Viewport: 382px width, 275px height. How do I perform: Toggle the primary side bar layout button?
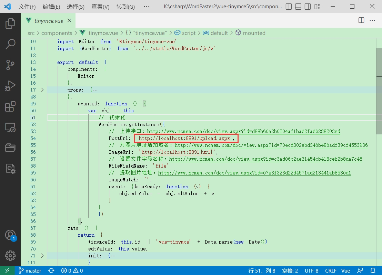(289, 7)
